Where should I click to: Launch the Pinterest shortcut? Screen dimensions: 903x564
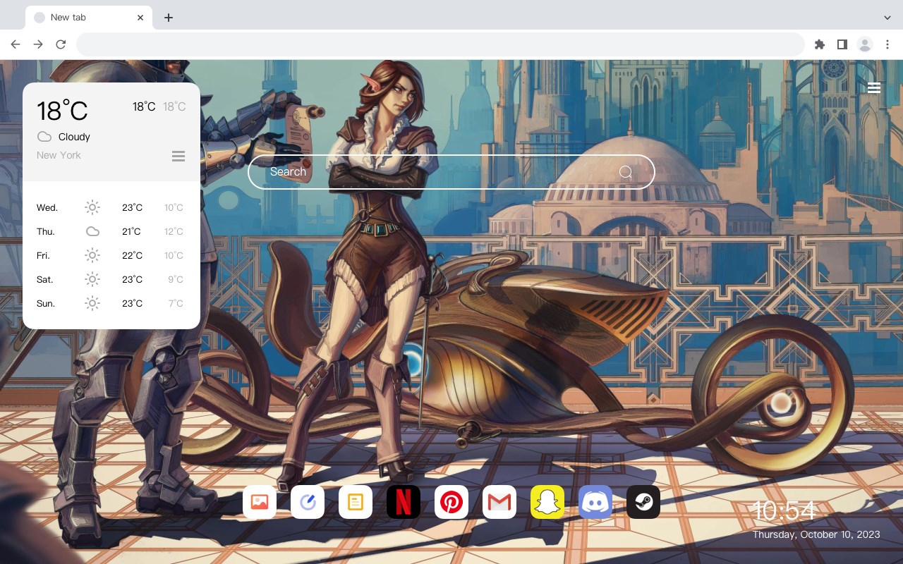point(451,502)
